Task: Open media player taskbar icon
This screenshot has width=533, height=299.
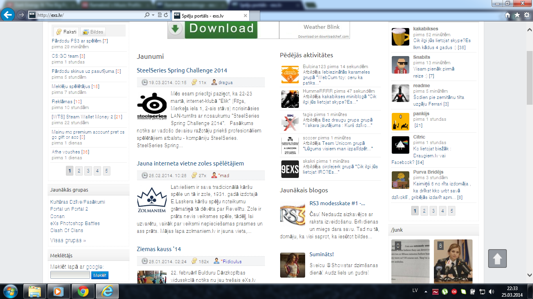Action: click(x=59, y=291)
